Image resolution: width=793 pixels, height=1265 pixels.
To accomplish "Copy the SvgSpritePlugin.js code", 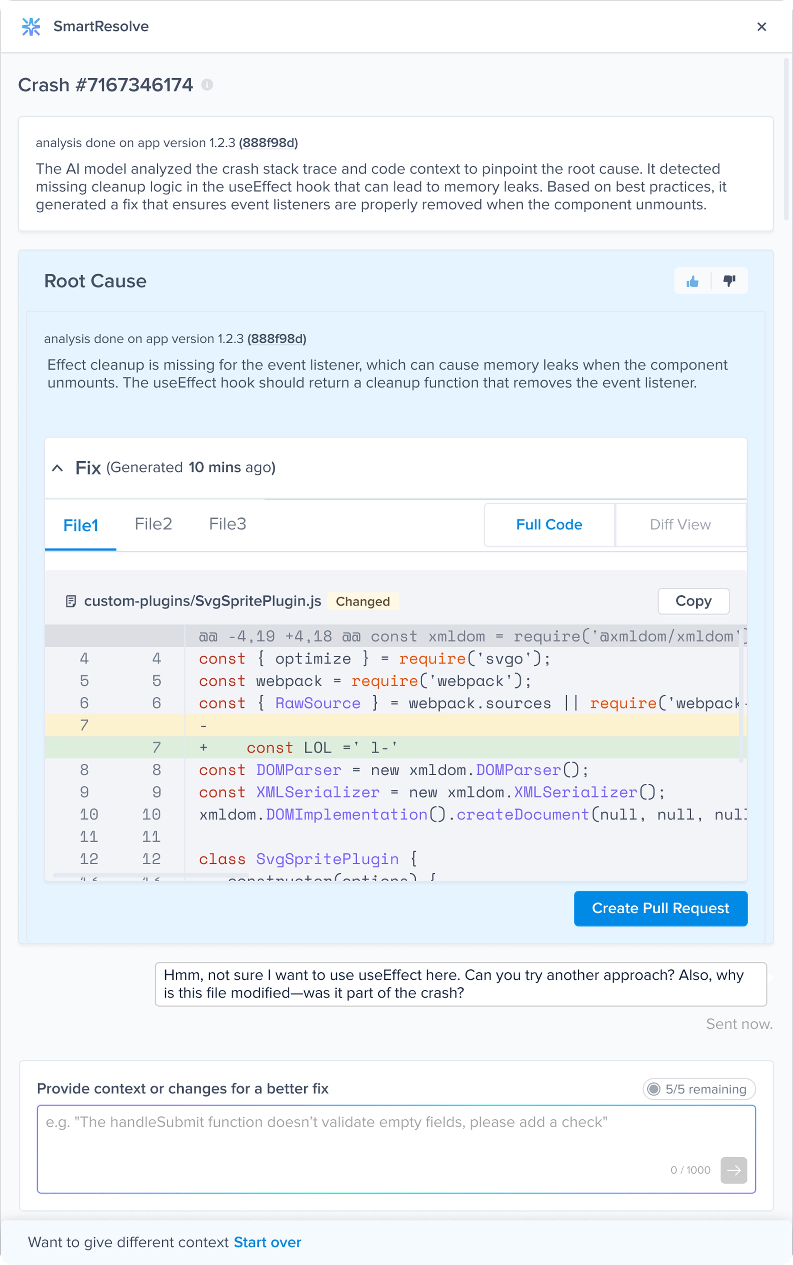I will (x=693, y=601).
